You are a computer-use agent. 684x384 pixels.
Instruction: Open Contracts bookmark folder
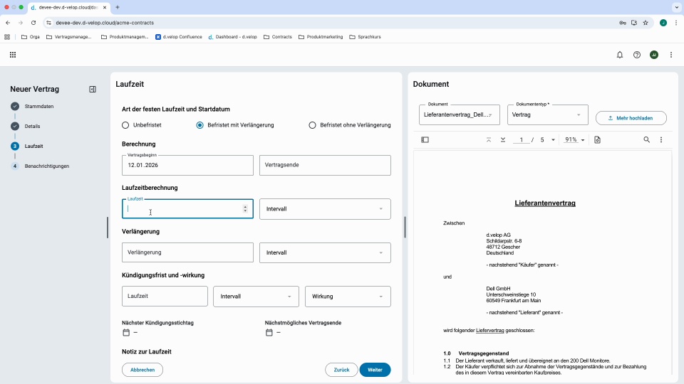tap(278, 37)
